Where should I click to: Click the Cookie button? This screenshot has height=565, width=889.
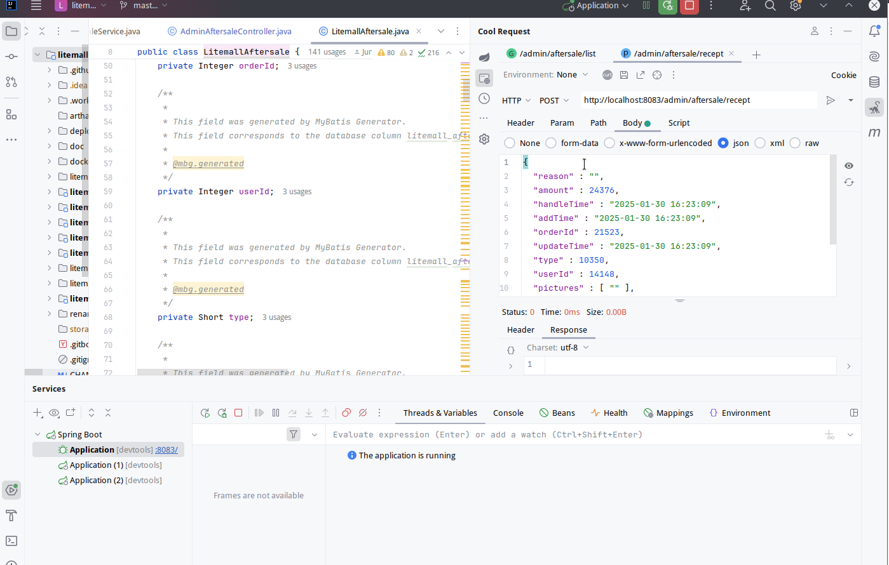[844, 75]
